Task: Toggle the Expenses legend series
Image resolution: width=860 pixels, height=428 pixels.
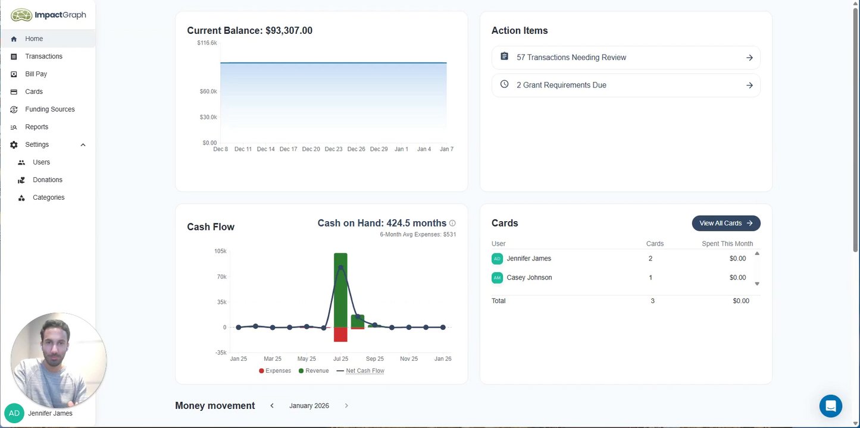Action: tap(275, 371)
